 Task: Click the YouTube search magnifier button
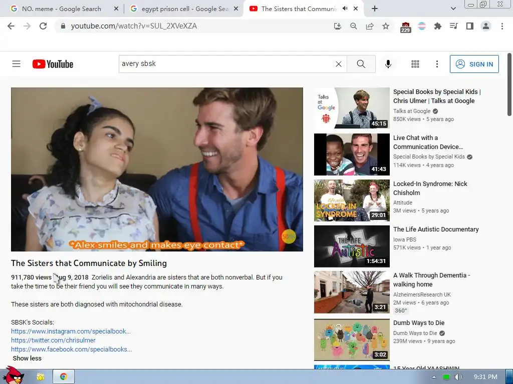click(361, 64)
